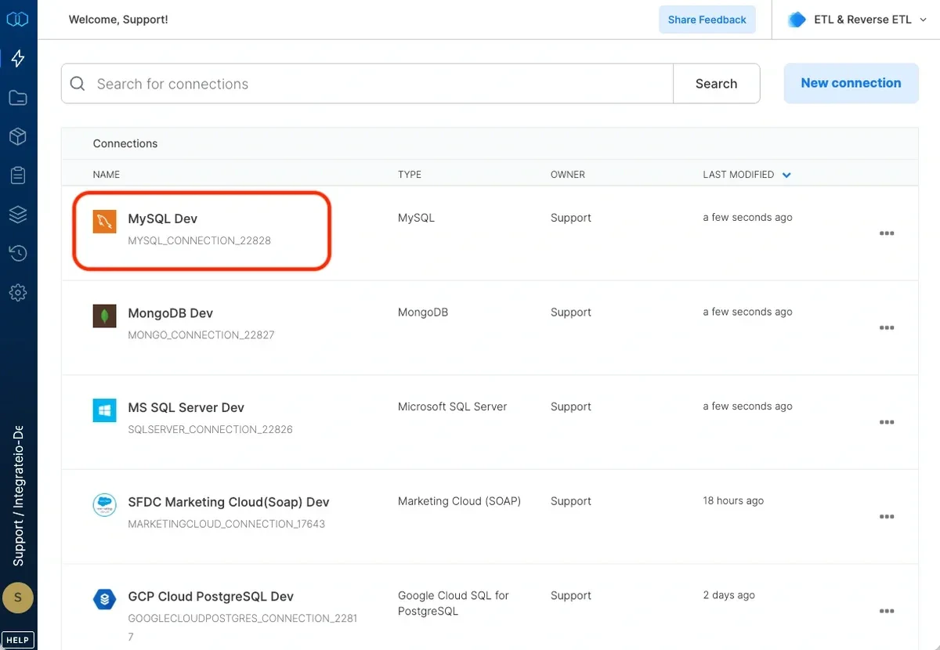Click the MongoDB leaf icon
This screenshot has height=650, width=940.
[x=104, y=316]
